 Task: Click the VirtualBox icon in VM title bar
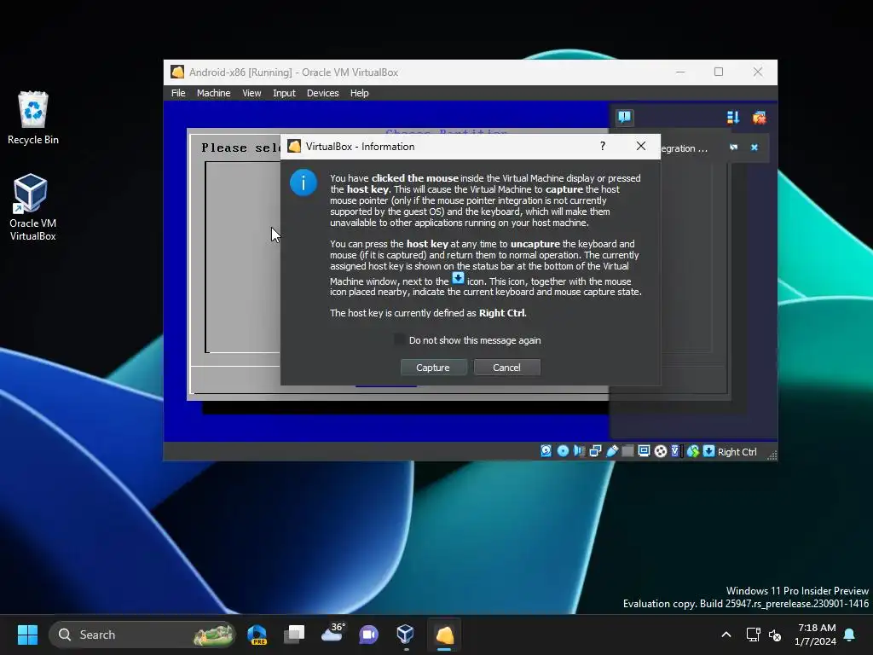pos(177,72)
